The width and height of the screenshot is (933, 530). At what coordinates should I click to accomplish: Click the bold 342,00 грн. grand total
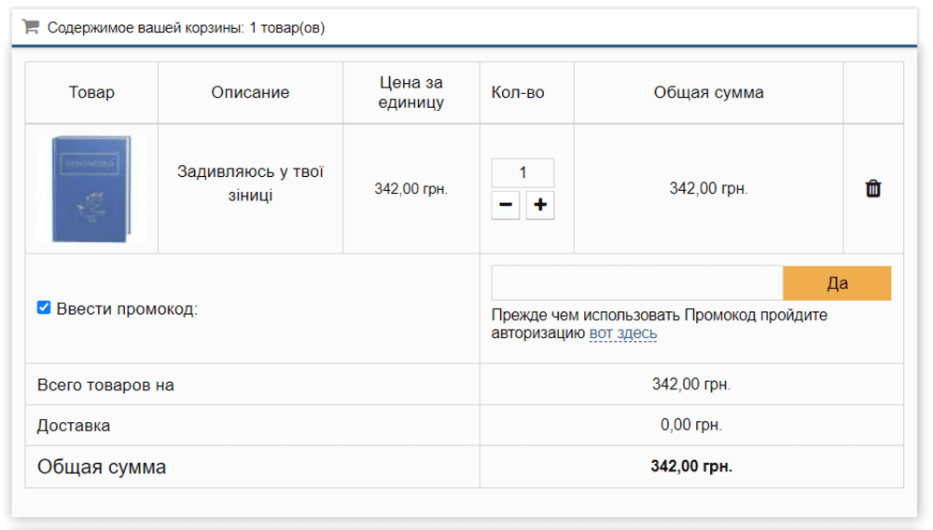(x=690, y=467)
